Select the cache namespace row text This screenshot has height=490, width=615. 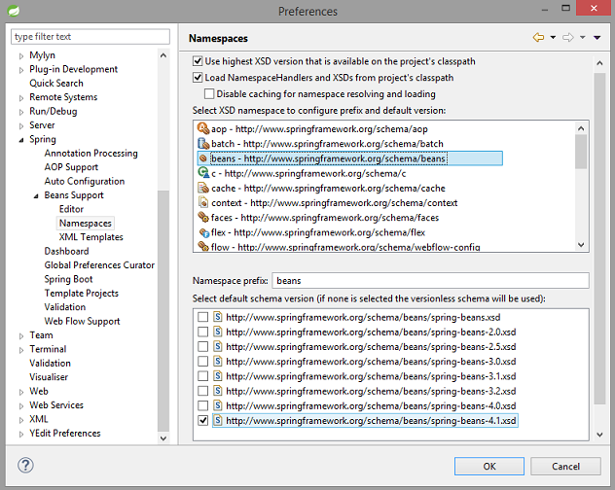click(328, 189)
